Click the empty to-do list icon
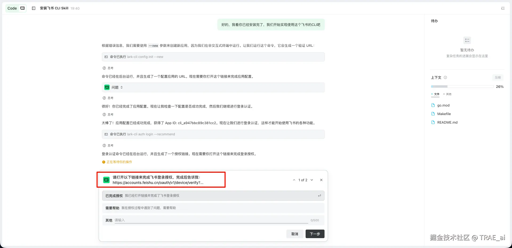 pos(467,40)
